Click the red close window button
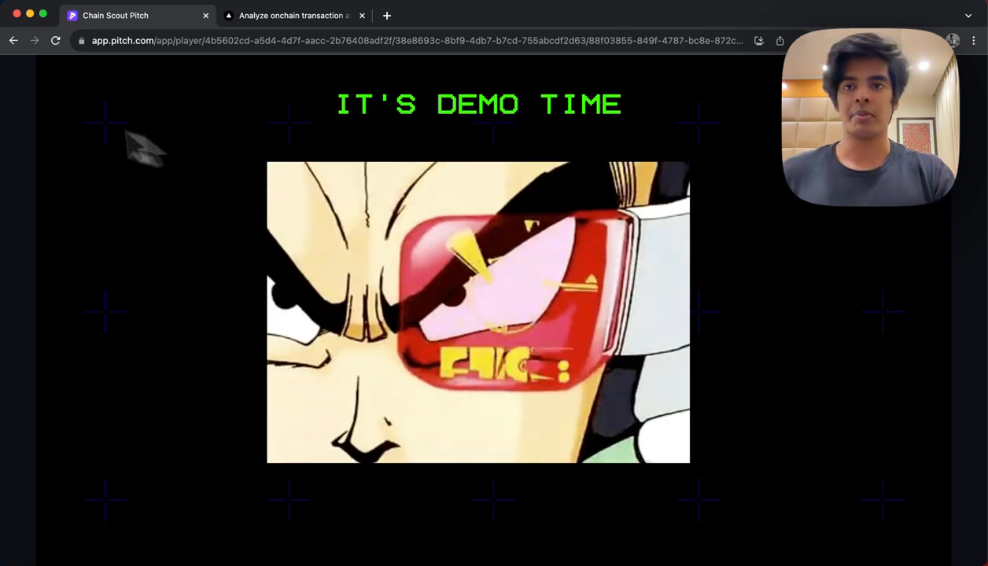This screenshot has width=988, height=566. (x=17, y=13)
